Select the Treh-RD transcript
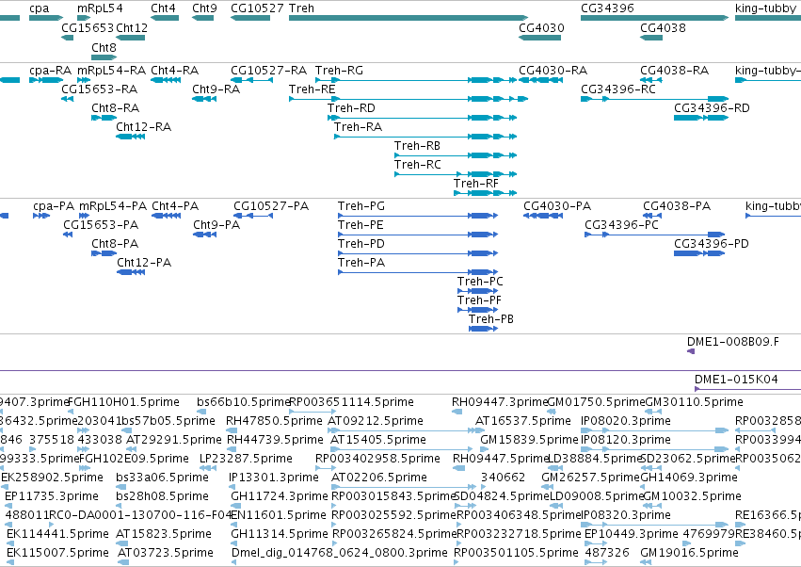Image resolution: width=801 pixels, height=567 pixels. click(x=422, y=118)
